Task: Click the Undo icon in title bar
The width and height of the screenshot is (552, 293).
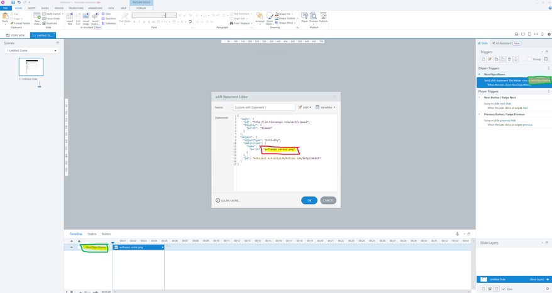Action: 19,2
